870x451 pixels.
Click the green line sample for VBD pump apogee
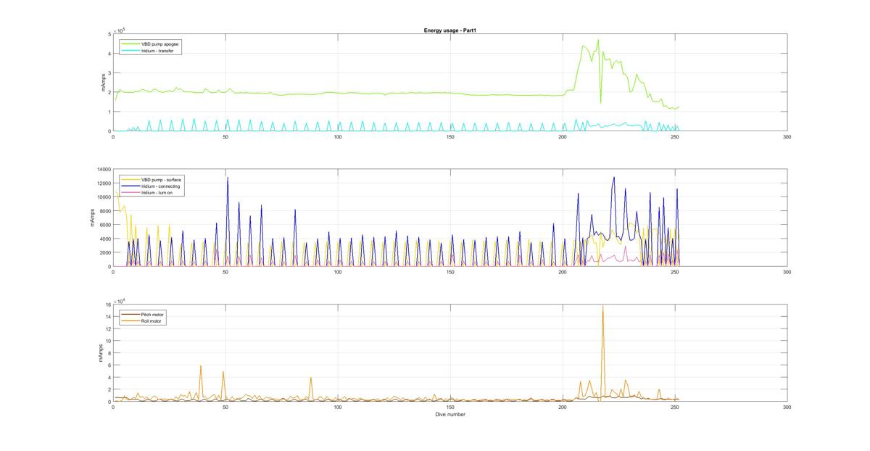coord(130,44)
